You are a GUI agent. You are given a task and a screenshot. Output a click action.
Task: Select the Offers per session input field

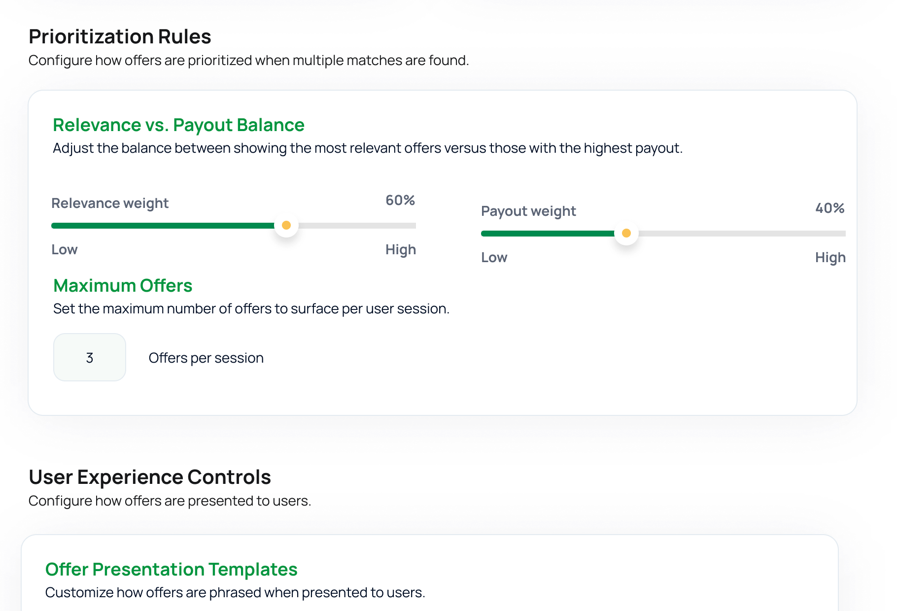(89, 357)
